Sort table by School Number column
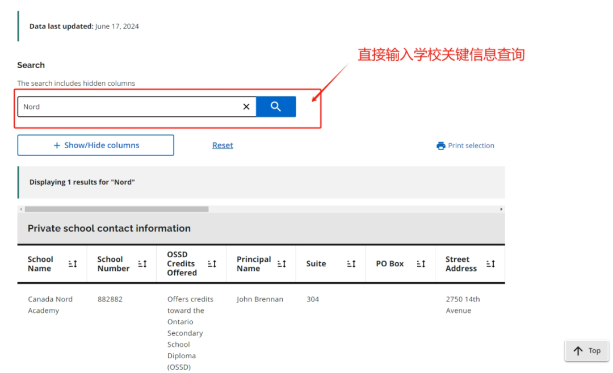 coord(142,264)
